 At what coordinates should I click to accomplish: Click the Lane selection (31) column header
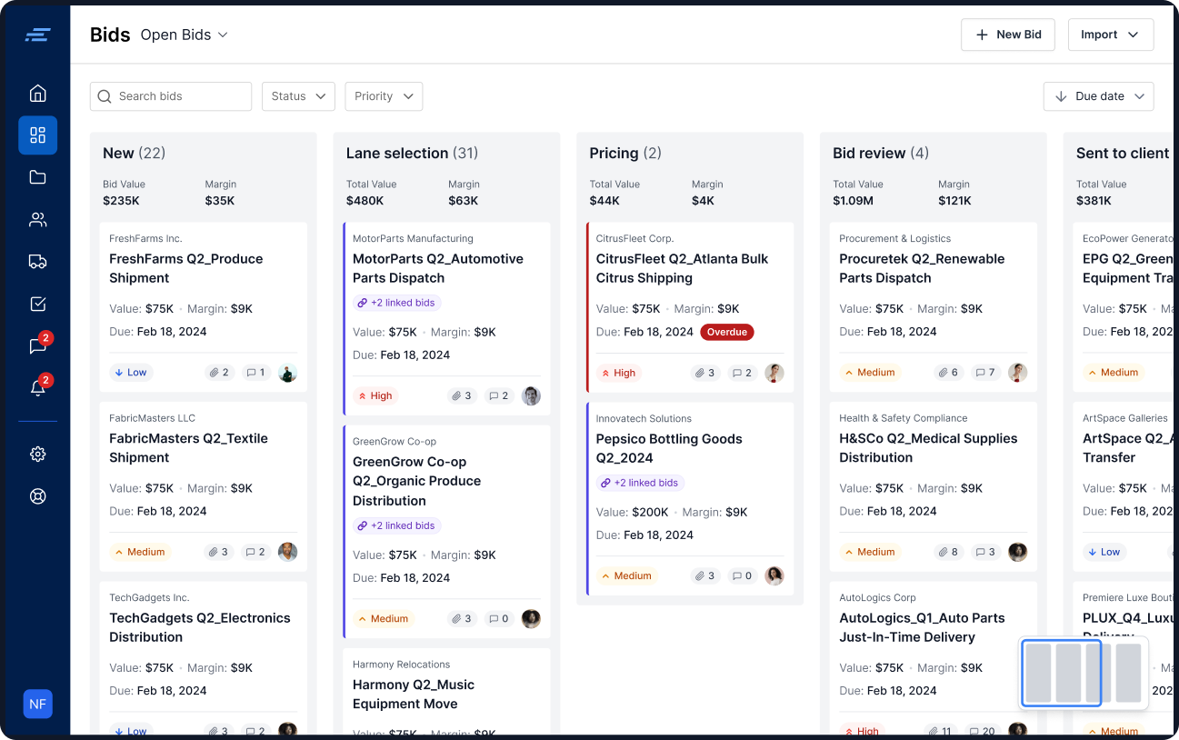point(412,154)
